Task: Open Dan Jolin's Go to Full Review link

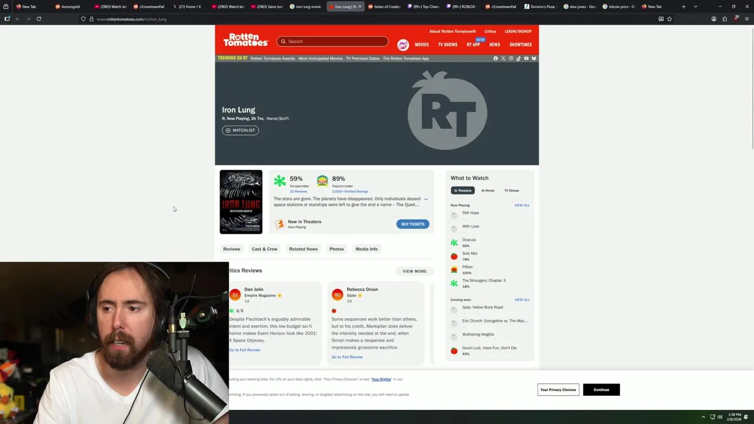Action: tap(244, 350)
